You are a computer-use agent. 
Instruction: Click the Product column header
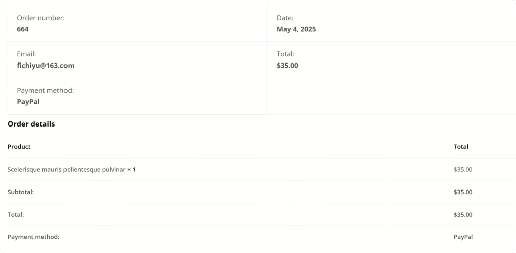tap(19, 147)
